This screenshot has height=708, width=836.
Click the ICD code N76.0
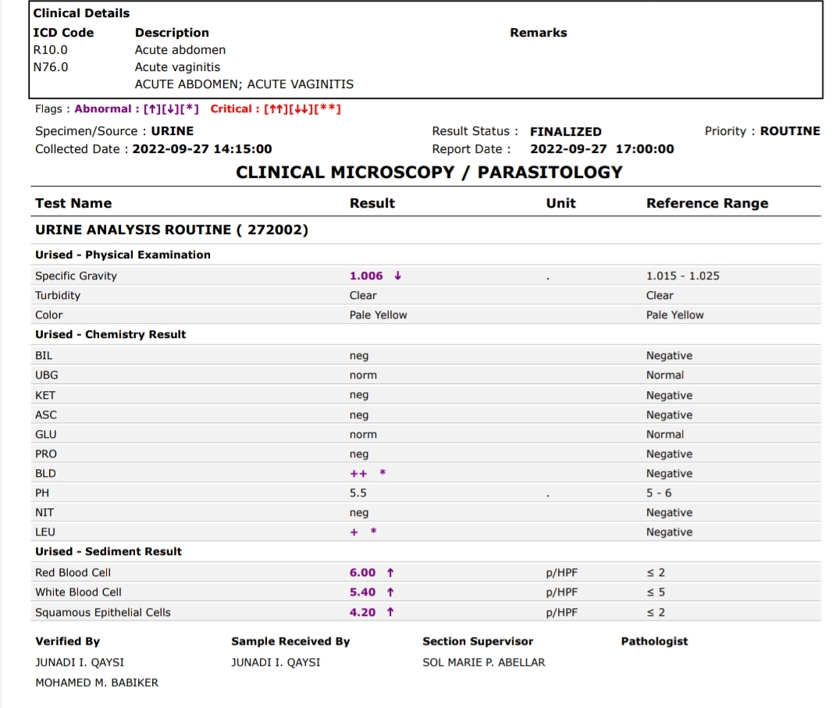coord(51,67)
